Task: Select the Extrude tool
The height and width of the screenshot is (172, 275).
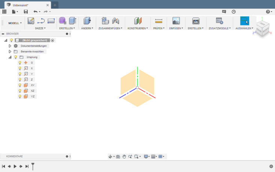Action: click(73, 21)
